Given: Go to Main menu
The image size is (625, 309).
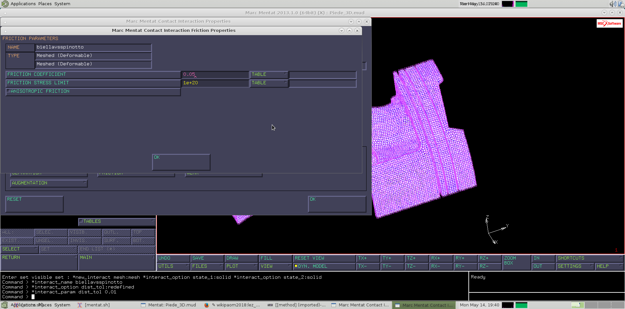Looking at the screenshot, I should pos(117,262).
